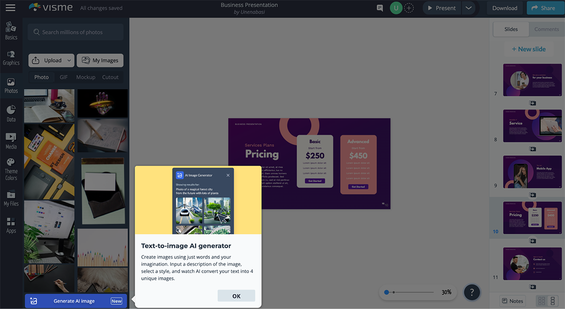Open the Basics panel in sidebar
The height and width of the screenshot is (309, 565).
11,31
